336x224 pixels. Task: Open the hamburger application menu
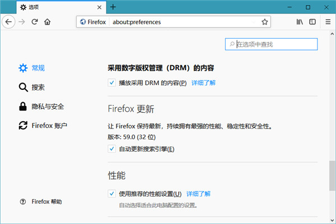coord(328,22)
